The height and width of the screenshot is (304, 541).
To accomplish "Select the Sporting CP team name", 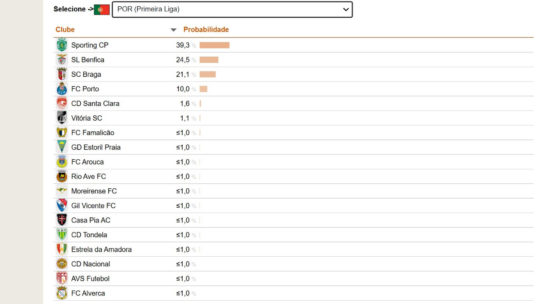I will [x=90, y=45].
